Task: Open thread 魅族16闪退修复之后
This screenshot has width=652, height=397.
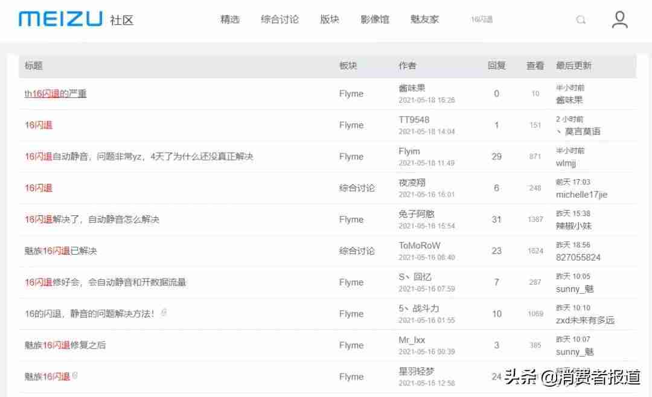Action: point(65,345)
